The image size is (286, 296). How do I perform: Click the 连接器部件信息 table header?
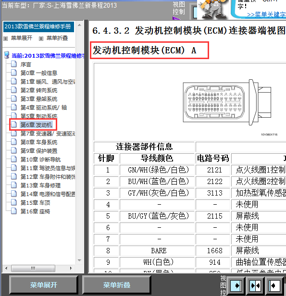144,147
